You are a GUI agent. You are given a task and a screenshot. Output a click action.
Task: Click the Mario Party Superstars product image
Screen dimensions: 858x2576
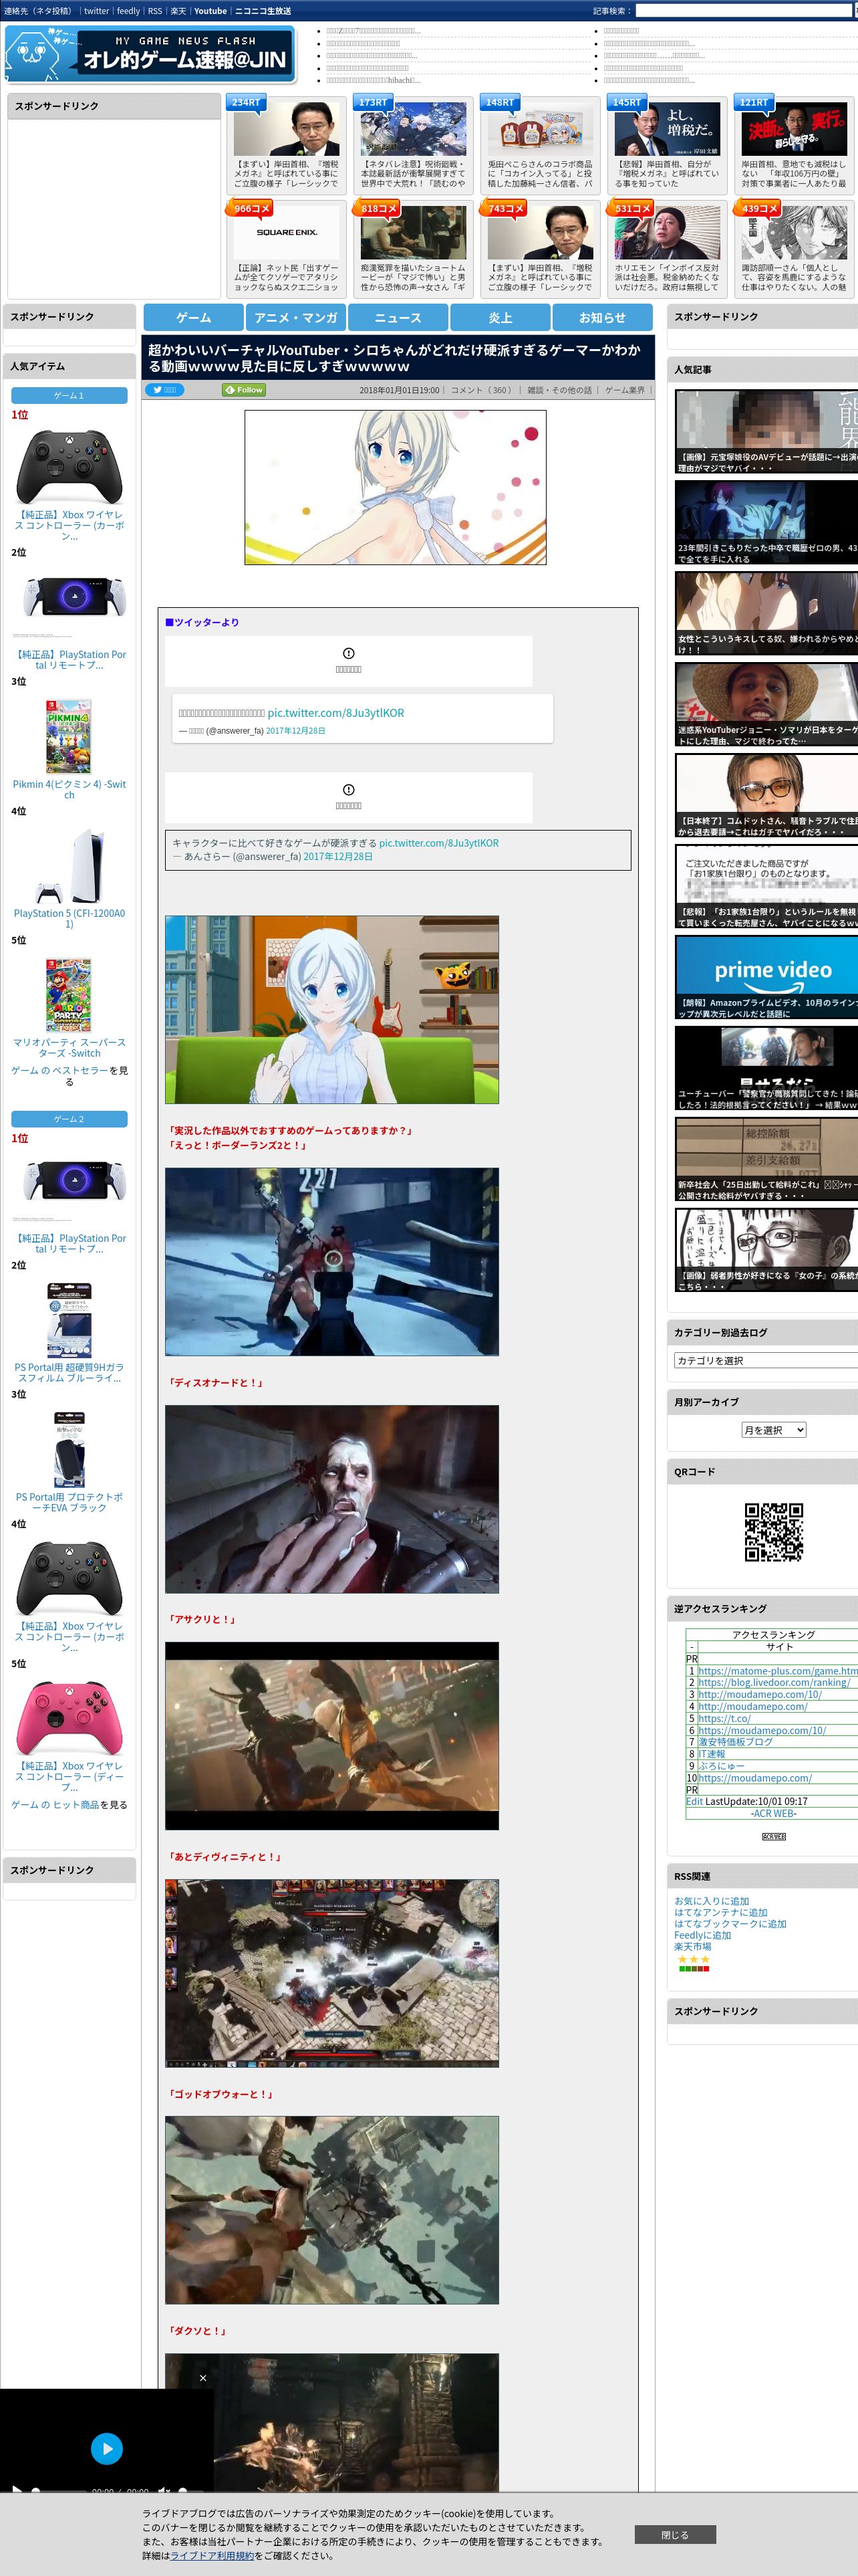click(x=69, y=995)
